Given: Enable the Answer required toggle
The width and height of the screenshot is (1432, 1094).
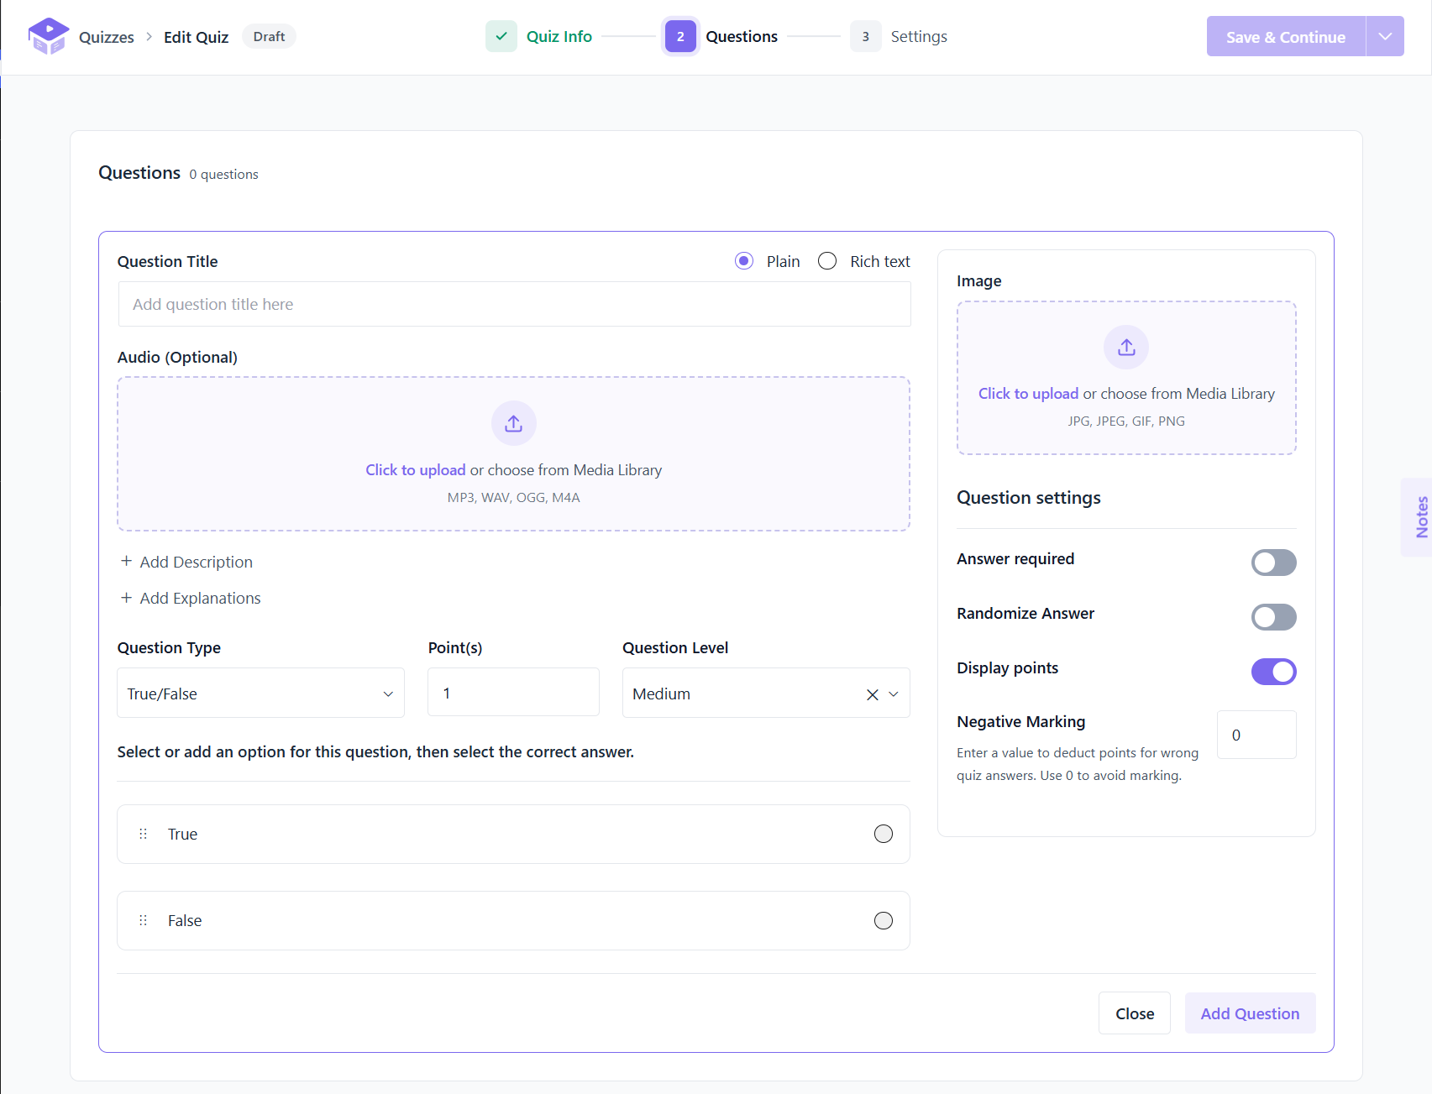Looking at the screenshot, I should [x=1273, y=563].
